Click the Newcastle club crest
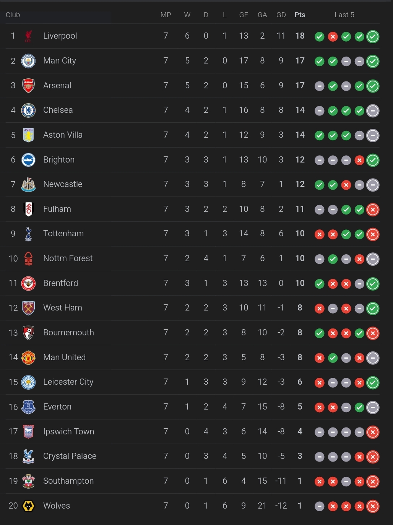 tap(28, 185)
